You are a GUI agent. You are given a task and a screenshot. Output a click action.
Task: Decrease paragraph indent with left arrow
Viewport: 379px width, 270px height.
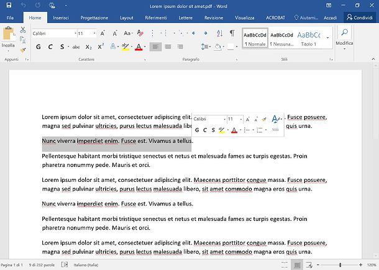click(193, 33)
